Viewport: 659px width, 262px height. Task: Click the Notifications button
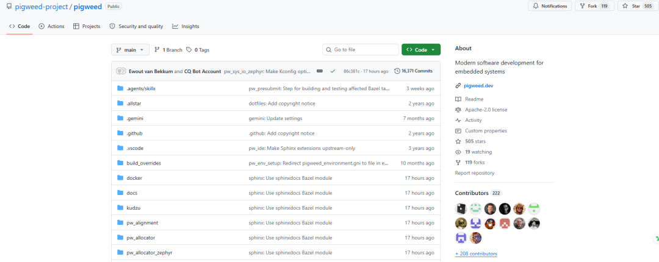point(550,6)
